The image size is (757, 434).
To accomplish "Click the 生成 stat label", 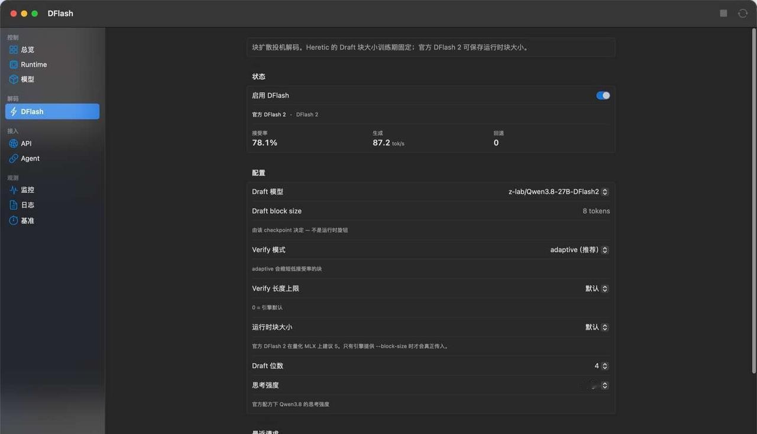I will [x=378, y=133].
